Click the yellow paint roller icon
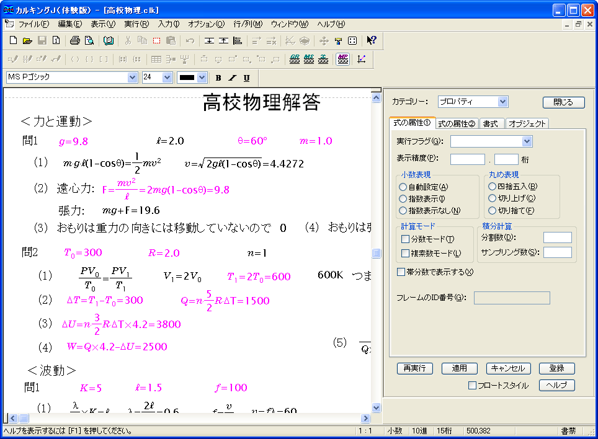This screenshot has height=439, width=598. pyautogui.click(x=338, y=40)
